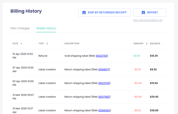Select the '07 Apr 2026 01:30 AM' date cell
The height and width of the screenshot is (114, 178).
23,69
